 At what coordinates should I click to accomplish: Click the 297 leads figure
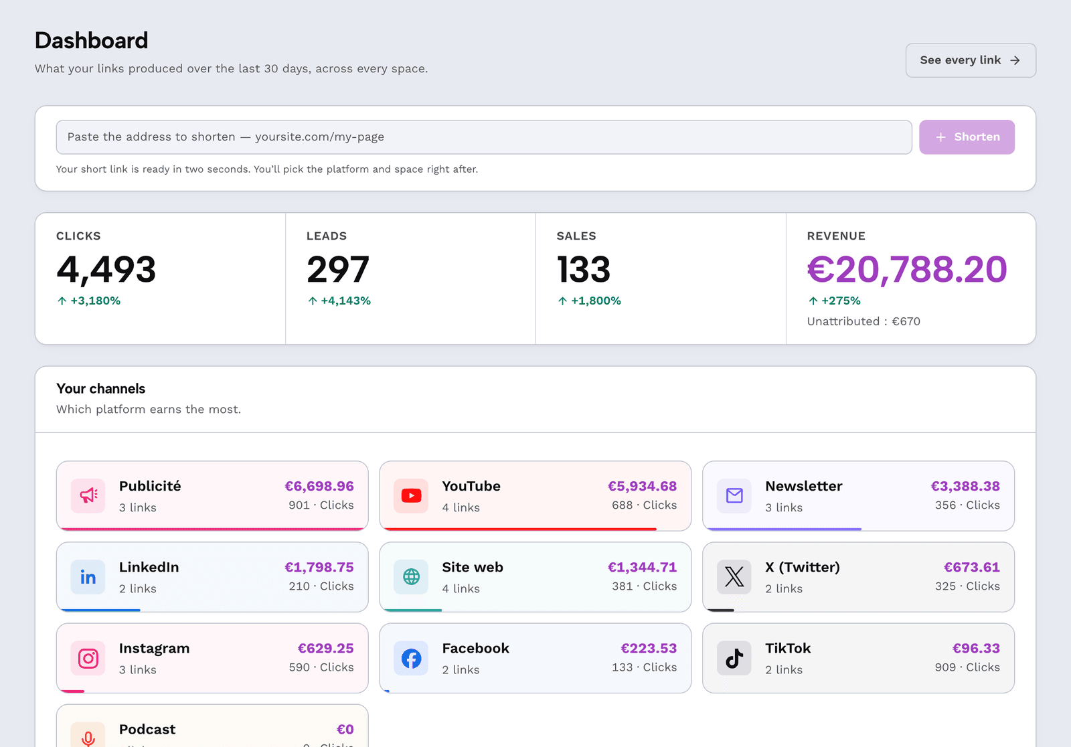pyautogui.click(x=338, y=270)
